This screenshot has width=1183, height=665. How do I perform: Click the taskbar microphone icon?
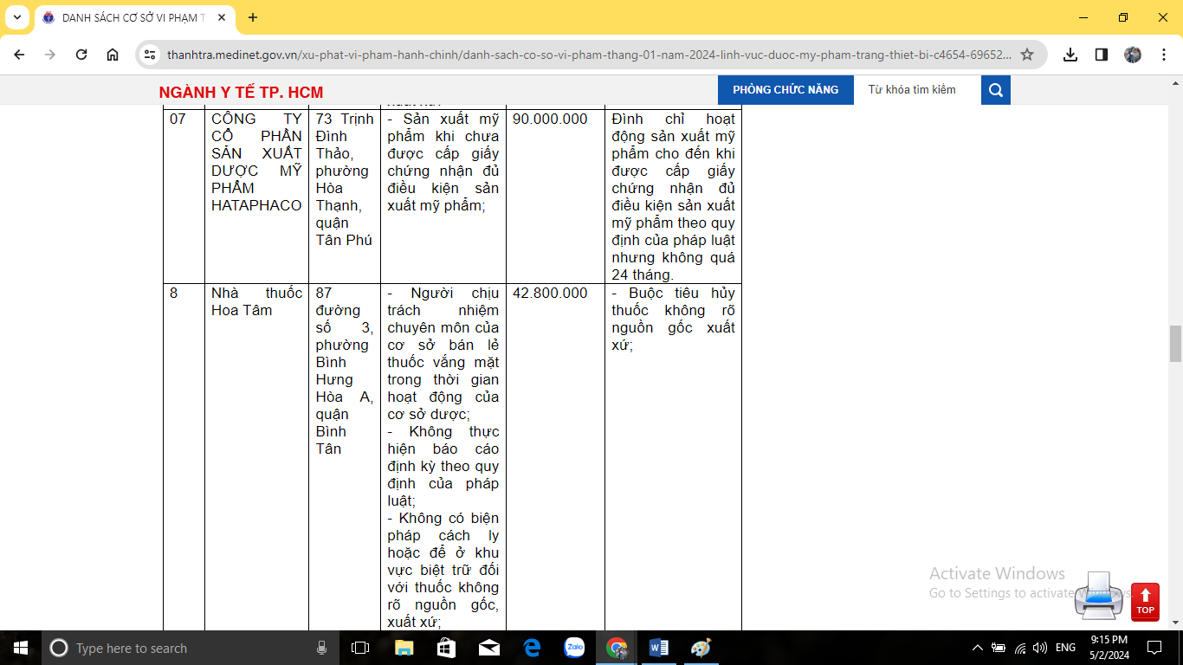[x=321, y=648]
